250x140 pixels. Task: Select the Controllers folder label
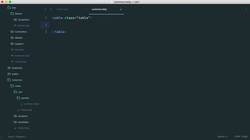pos(21,32)
